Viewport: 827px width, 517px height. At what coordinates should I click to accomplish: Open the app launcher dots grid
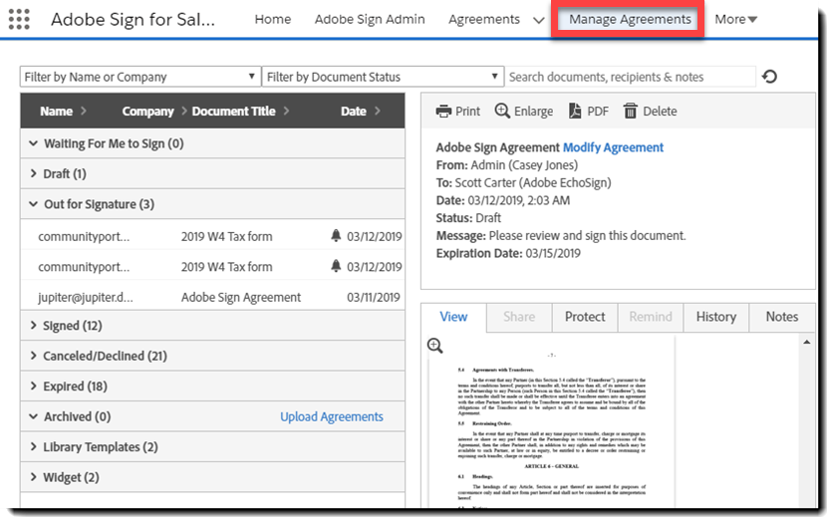click(19, 20)
